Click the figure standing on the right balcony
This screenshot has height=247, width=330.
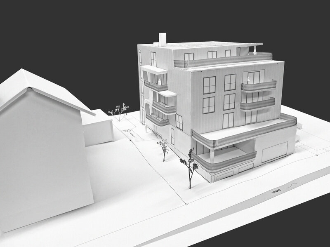tap(249, 79)
